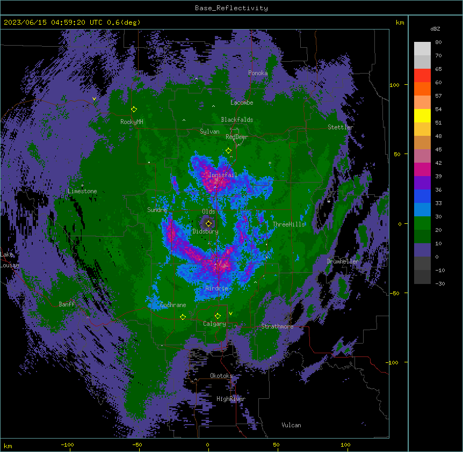Screen dimensions: 463x452
Task: Click the Didsbury label
Action: coord(206,231)
